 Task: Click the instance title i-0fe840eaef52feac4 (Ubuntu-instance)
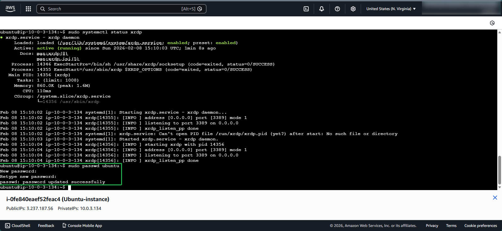click(x=58, y=199)
